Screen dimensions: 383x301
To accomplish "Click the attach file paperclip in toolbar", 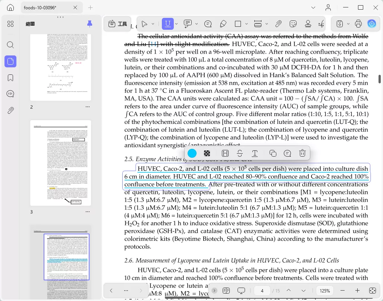I will coord(278,24).
